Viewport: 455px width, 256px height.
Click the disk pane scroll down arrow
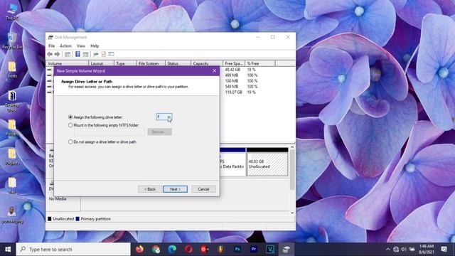click(292, 213)
